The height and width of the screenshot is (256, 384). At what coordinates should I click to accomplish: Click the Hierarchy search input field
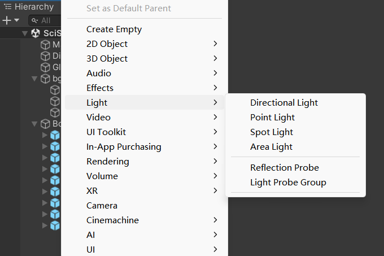tap(48, 20)
